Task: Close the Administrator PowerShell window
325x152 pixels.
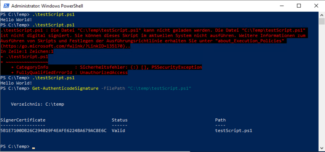Action: click(316, 6)
